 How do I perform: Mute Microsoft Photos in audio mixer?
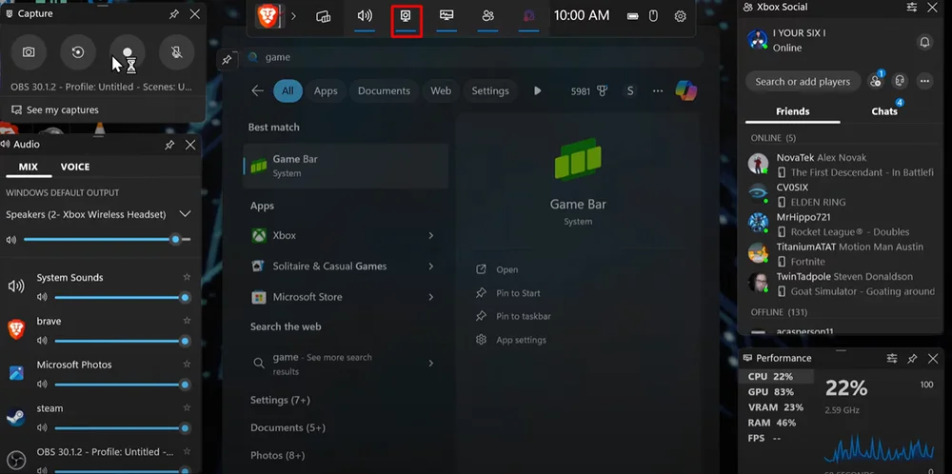click(x=42, y=385)
